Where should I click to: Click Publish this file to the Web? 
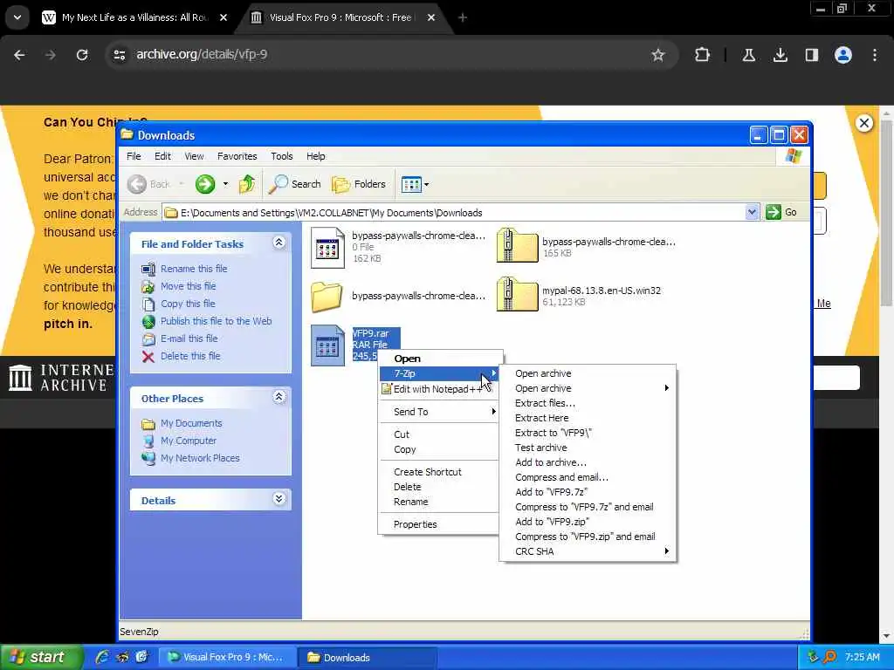click(217, 321)
